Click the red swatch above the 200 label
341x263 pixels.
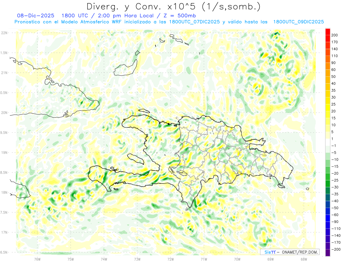[x=328, y=31]
